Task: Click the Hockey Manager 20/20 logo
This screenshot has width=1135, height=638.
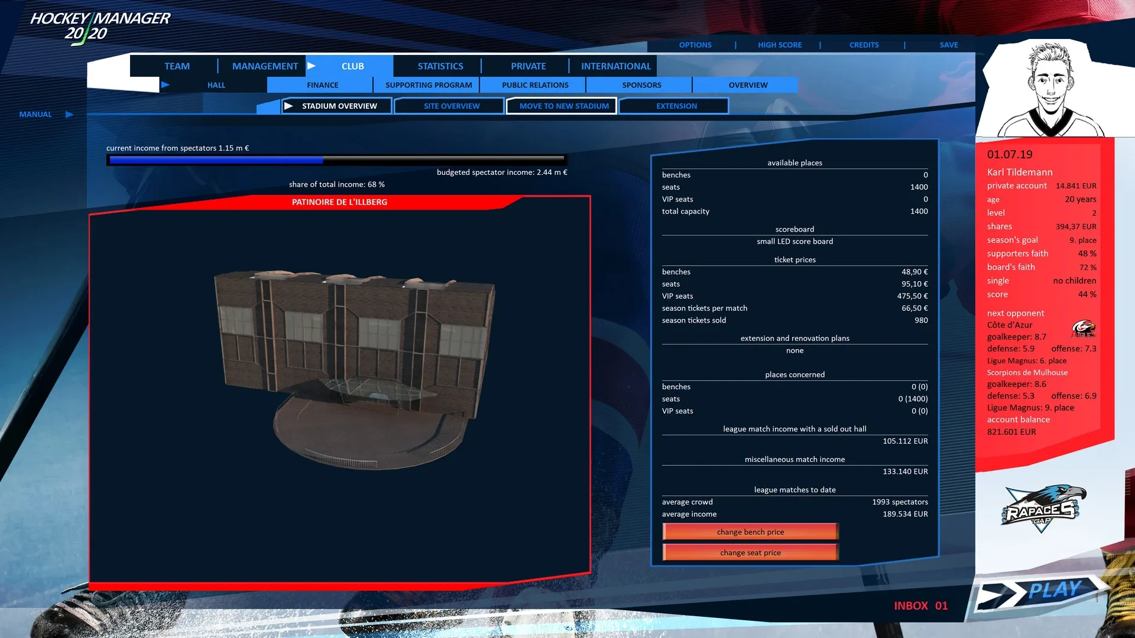Action: [x=99, y=27]
